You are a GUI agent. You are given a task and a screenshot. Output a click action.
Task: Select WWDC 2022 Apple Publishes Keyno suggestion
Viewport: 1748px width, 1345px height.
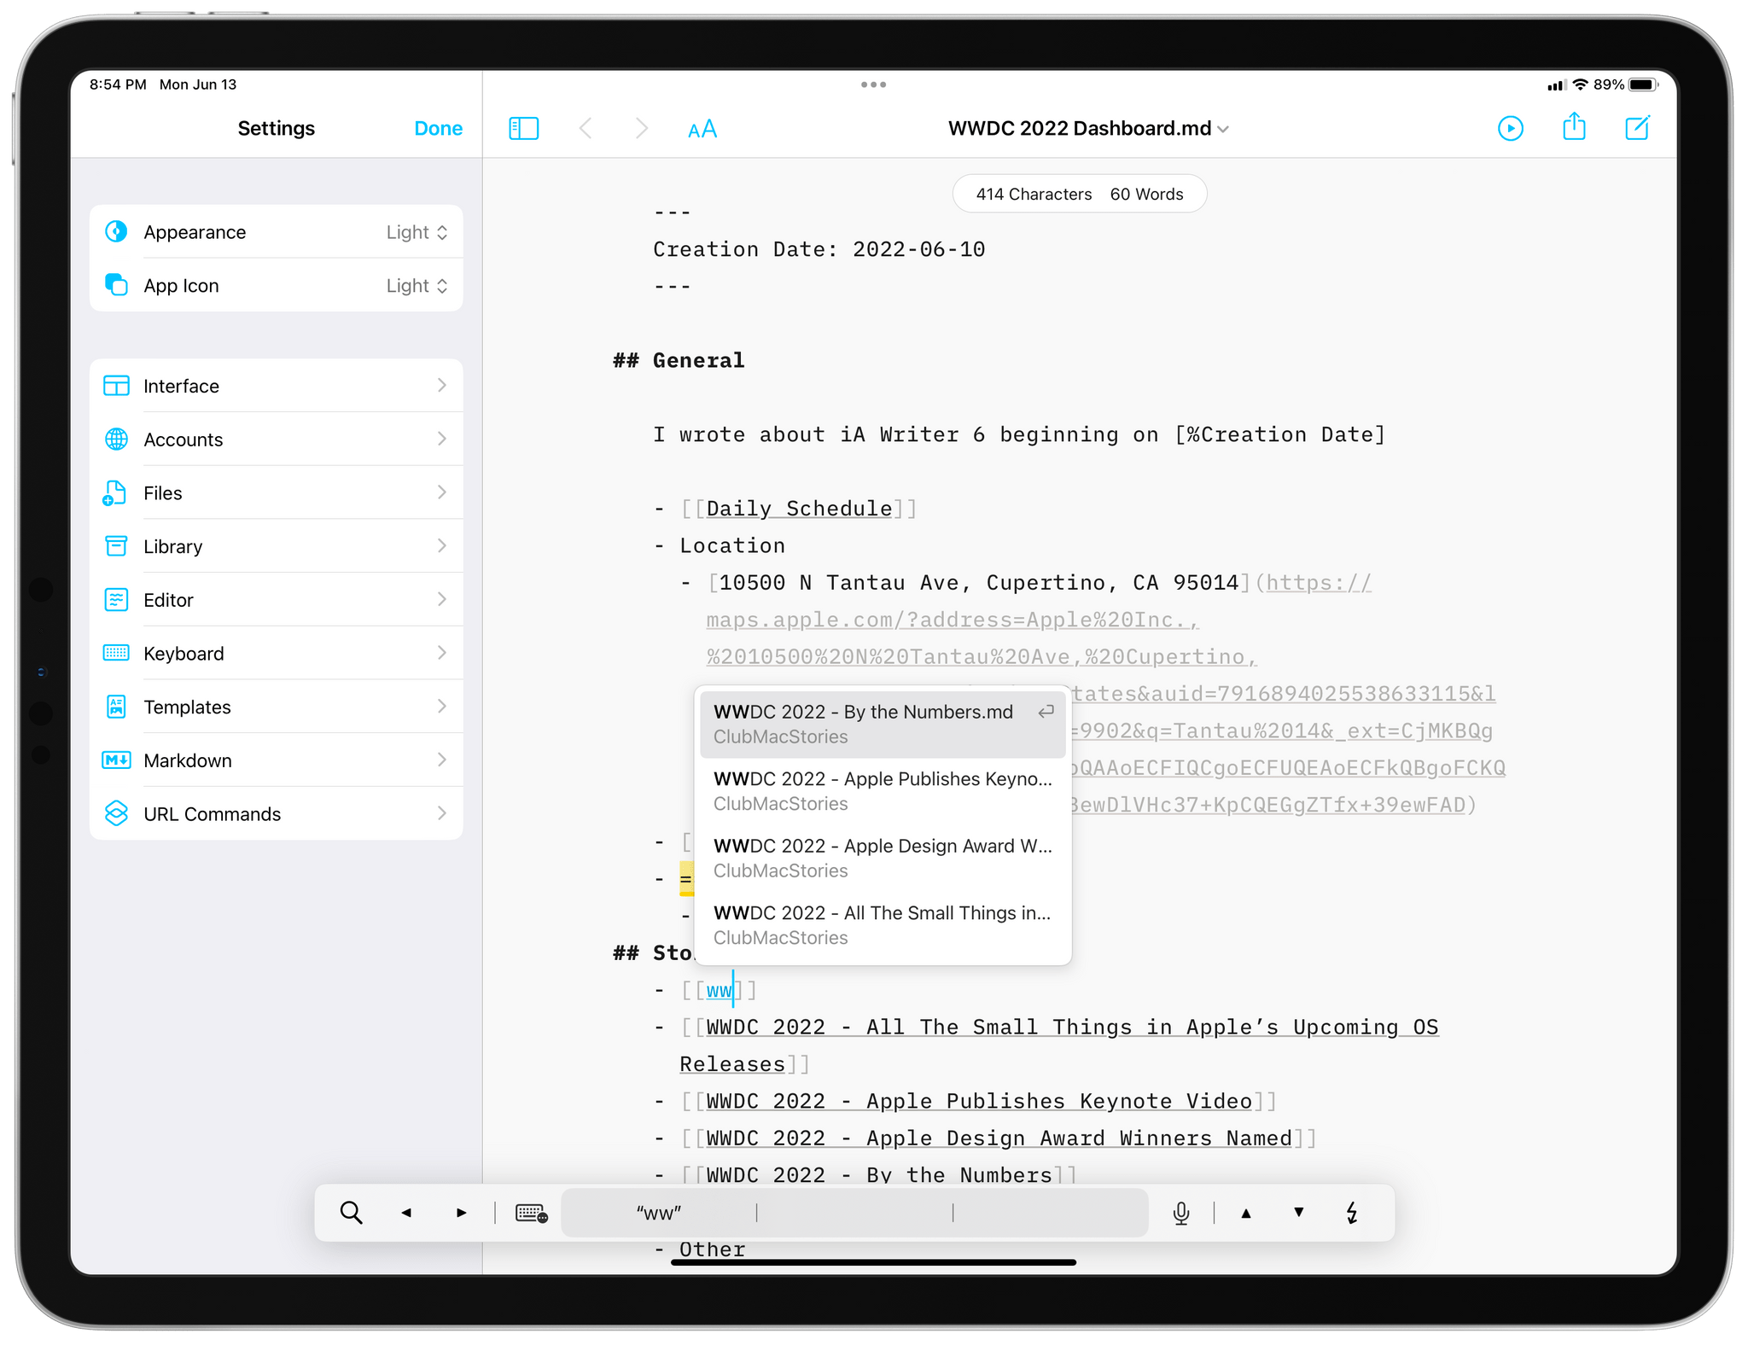click(879, 789)
